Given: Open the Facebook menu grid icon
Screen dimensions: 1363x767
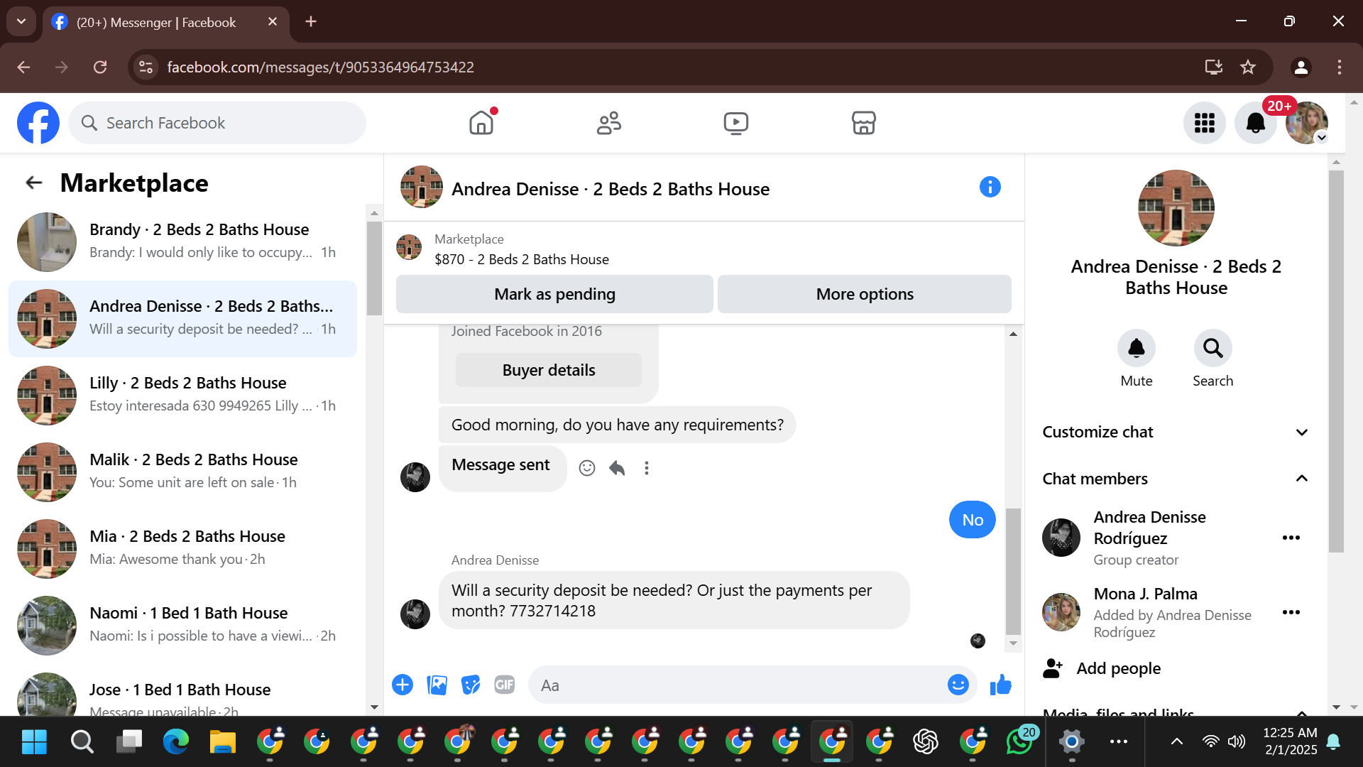Looking at the screenshot, I should (x=1205, y=123).
